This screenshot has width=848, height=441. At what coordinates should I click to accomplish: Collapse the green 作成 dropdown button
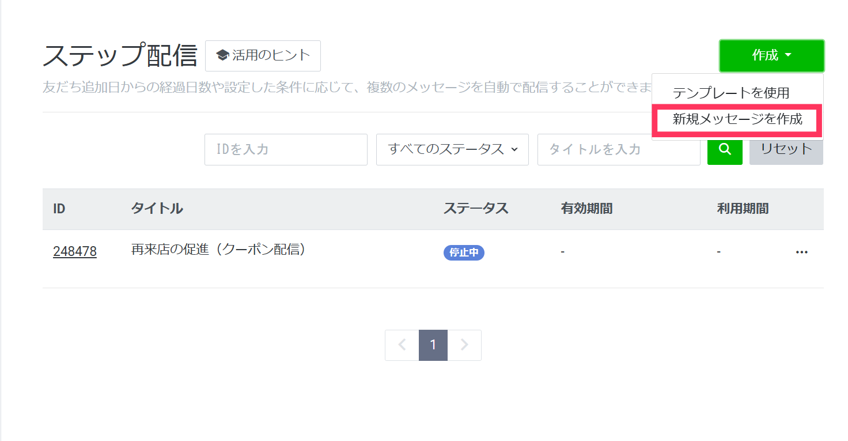point(771,55)
